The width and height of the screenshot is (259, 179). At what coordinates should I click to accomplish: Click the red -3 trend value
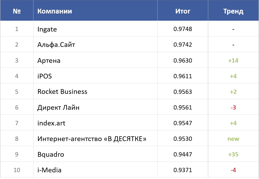pos(233,107)
